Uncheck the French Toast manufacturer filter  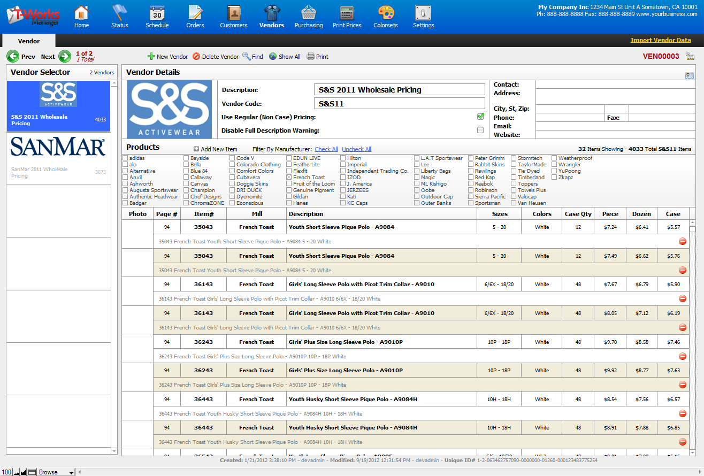click(289, 177)
